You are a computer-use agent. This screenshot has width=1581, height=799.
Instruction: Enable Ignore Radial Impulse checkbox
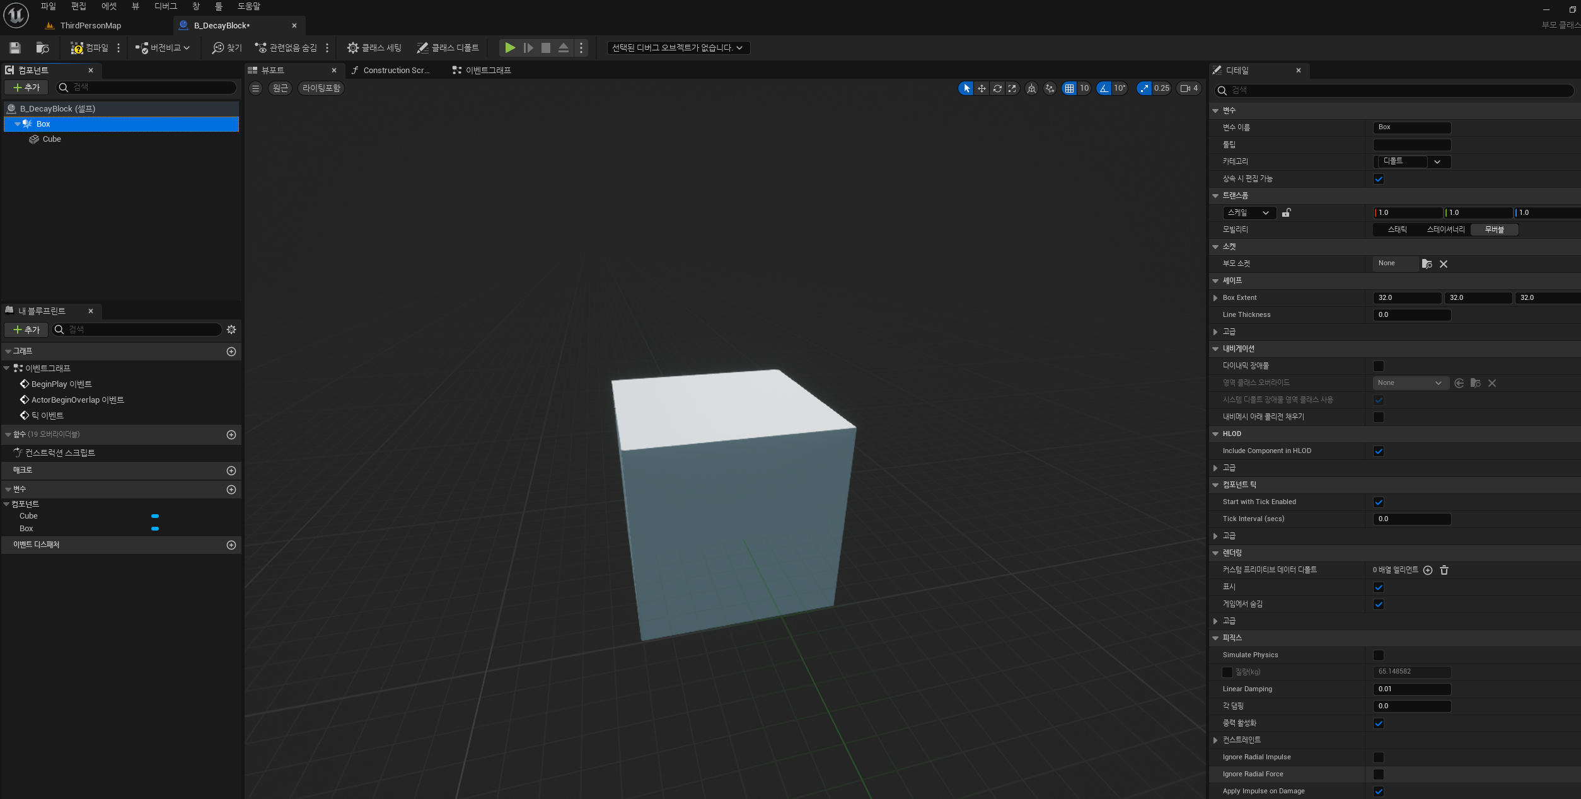[1379, 757]
